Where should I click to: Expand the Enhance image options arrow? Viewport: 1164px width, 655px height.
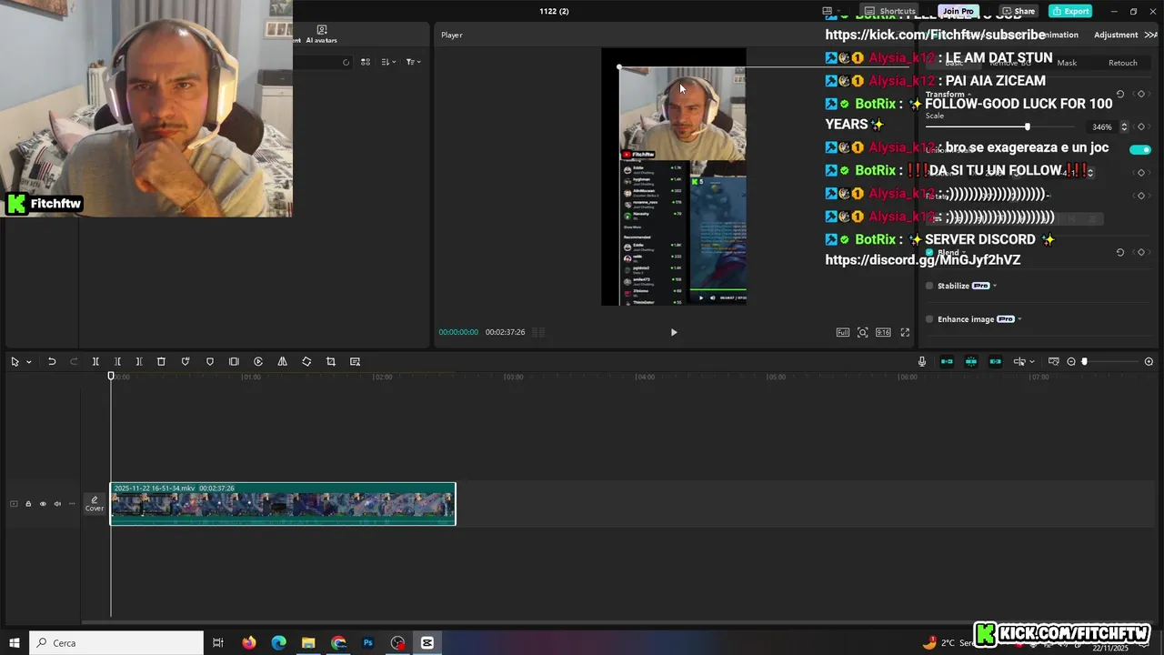1019,319
